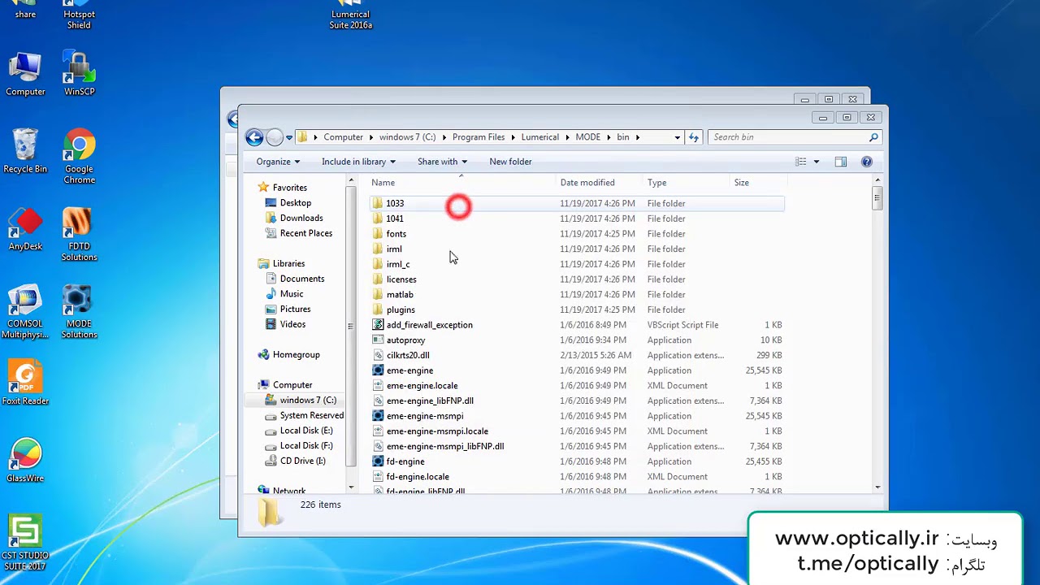
Task: Open the AnyDesk desktop icon
Action: (x=25, y=229)
